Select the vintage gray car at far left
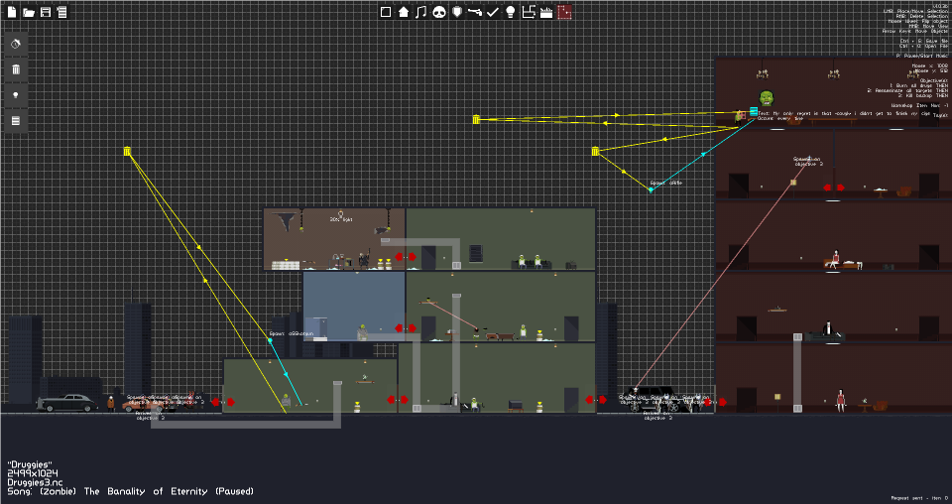The image size is (952, 504). coord(66,403)
